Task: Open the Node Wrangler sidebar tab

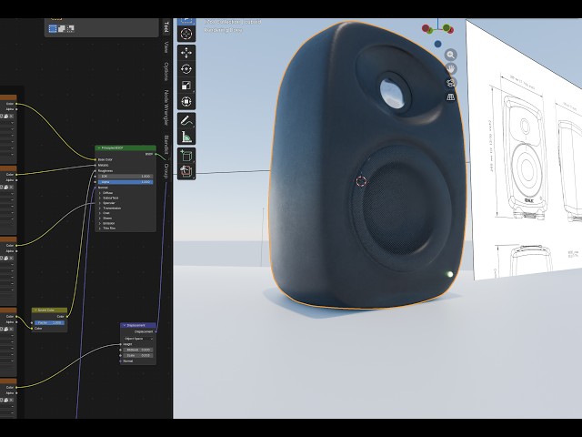Action: pos(166,107)
